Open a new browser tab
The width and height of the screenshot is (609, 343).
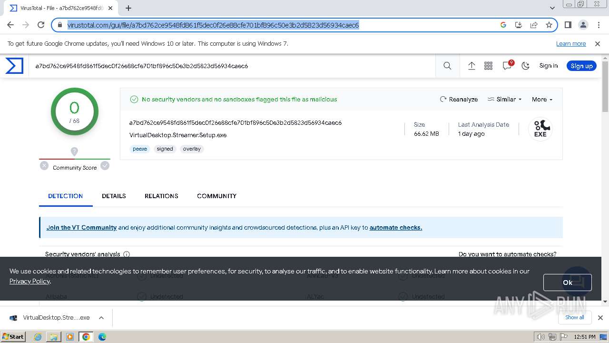coord(128,8)
